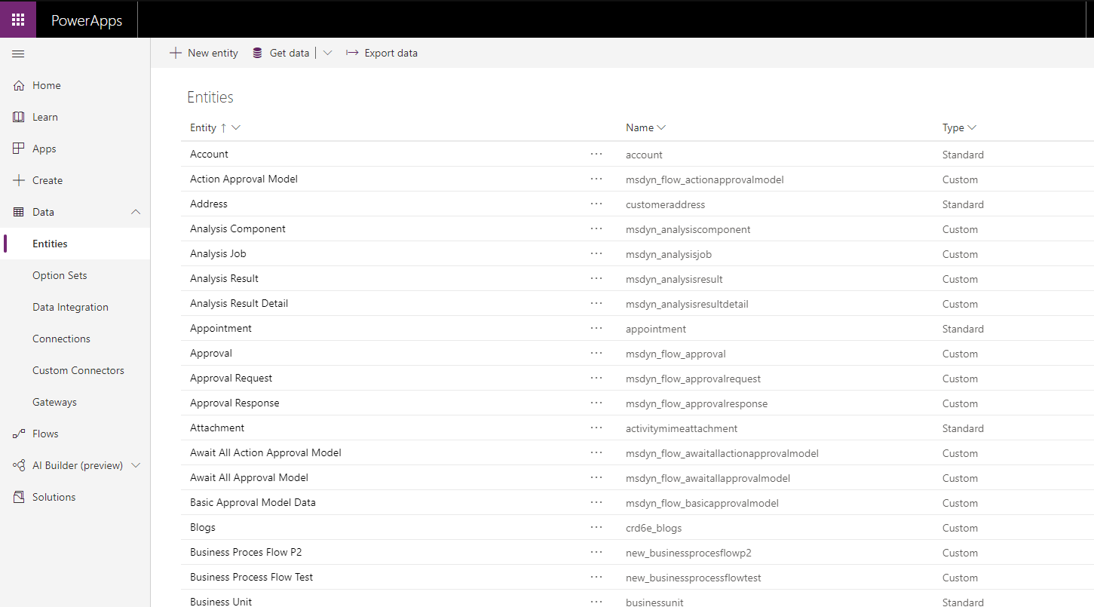Open the Type column filter dropdown
The image size is (1094, 607).
[972, 128]
